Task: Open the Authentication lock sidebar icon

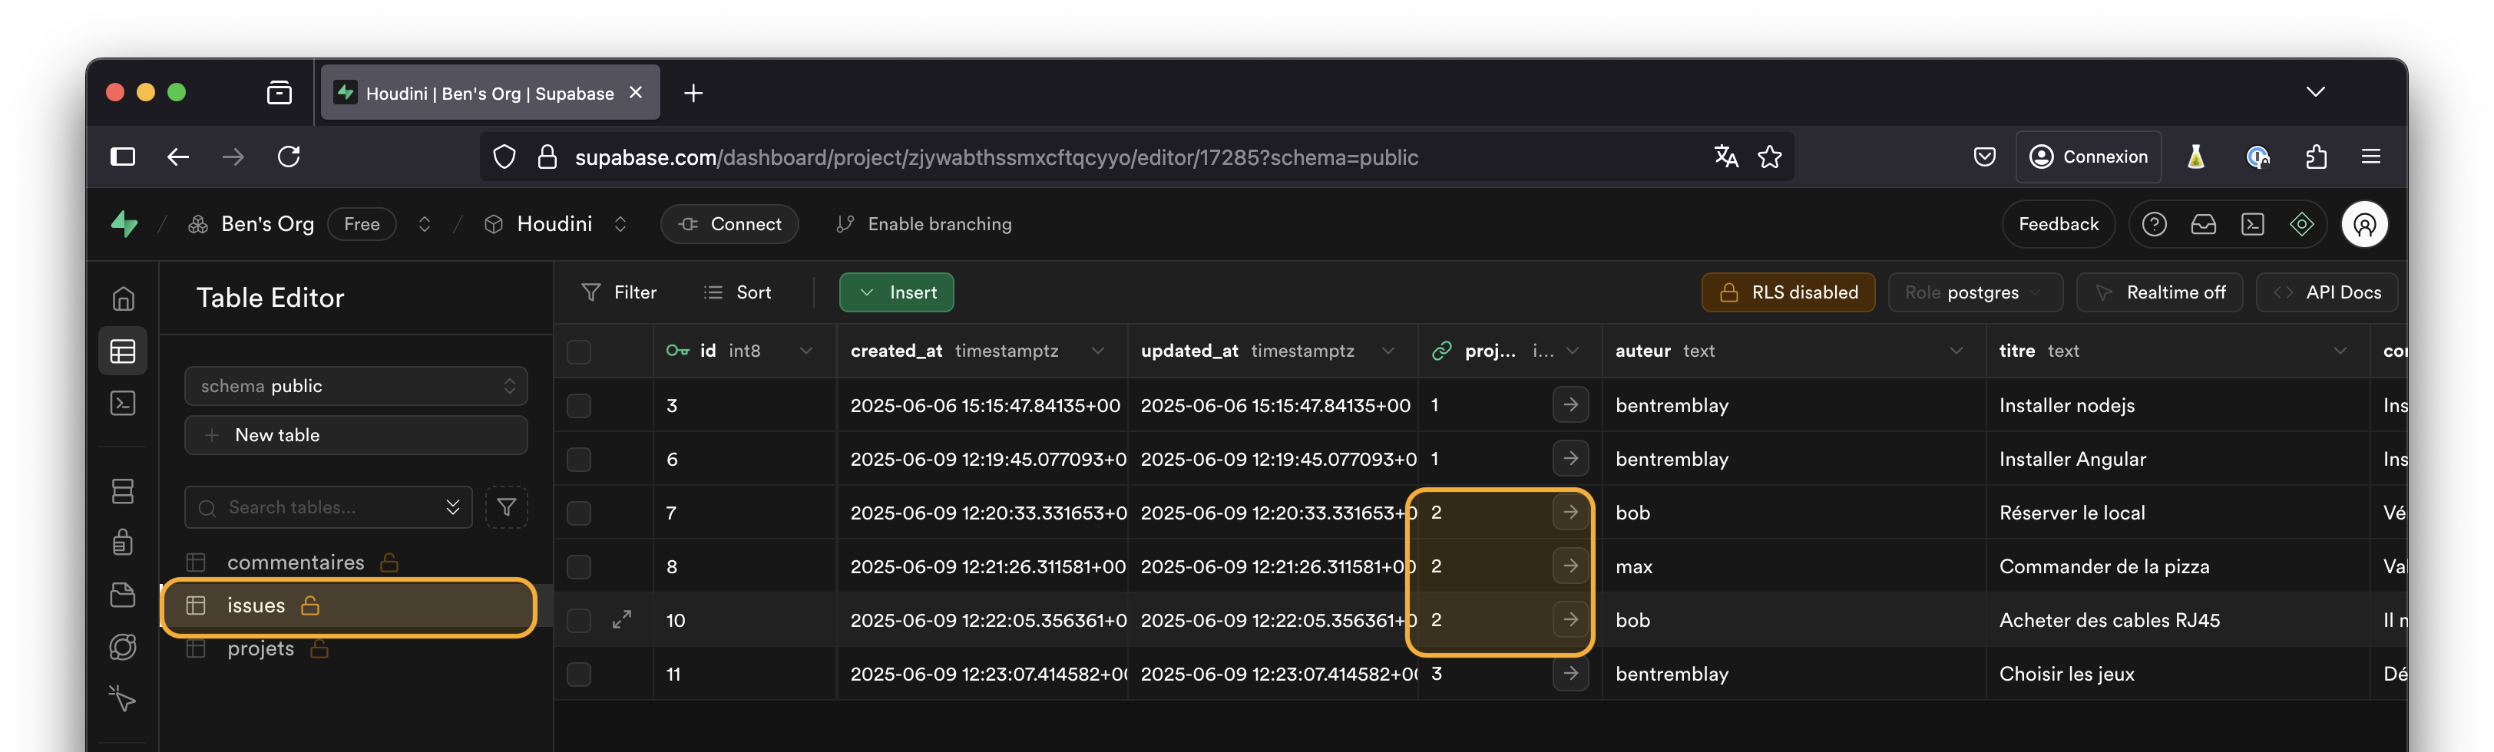Action: tap(123, 542)
